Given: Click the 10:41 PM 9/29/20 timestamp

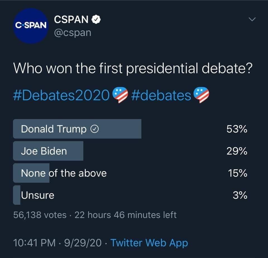Looking at the screenshot, I should (58, 243).
